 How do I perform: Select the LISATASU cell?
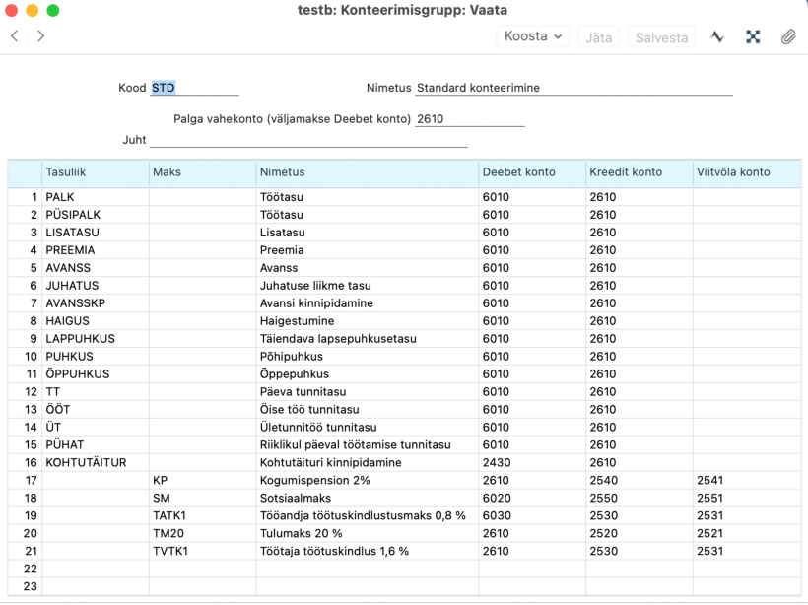point(96,233)
